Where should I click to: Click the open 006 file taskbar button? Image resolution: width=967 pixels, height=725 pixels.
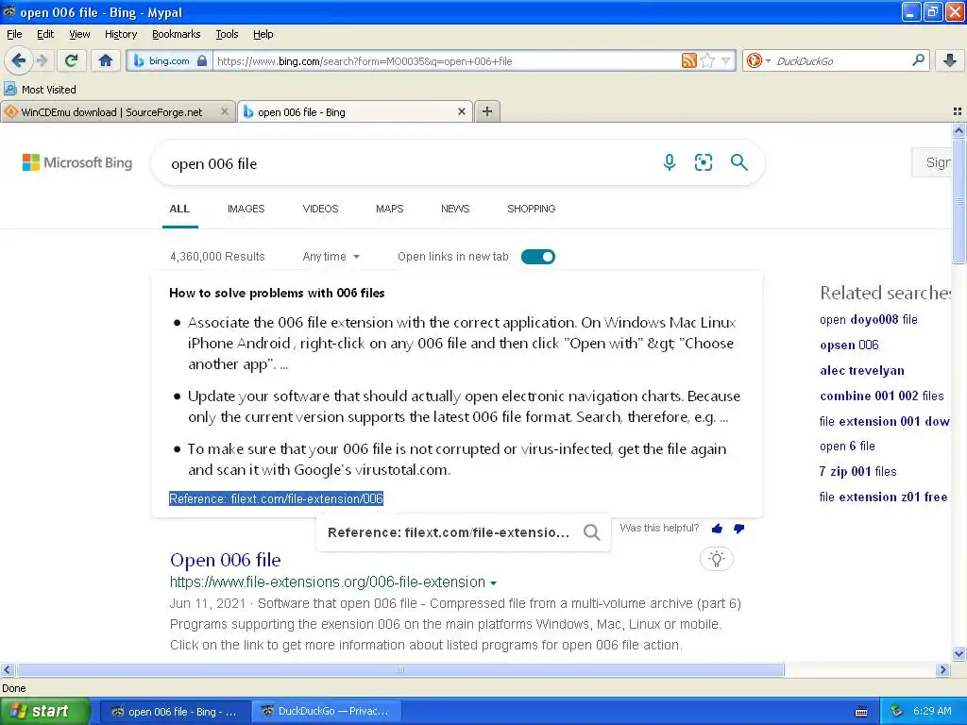[x=175, y=711]
